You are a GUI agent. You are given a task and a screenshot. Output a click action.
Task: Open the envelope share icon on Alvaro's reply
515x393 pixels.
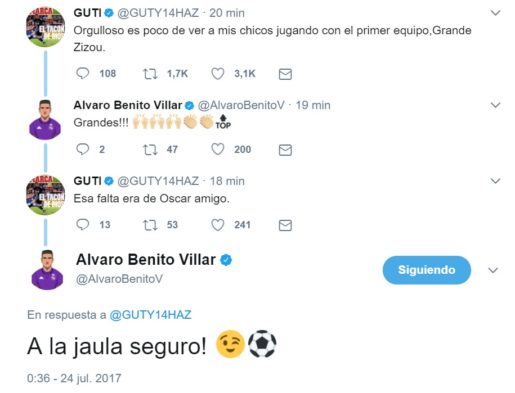tap(285, 149)
